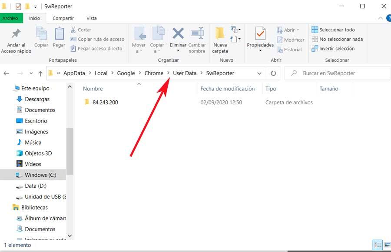Image resolution: width=391 pixels, height=252 pixels.
Task: Go up one folder level
Action: click(x=40, y=73)
